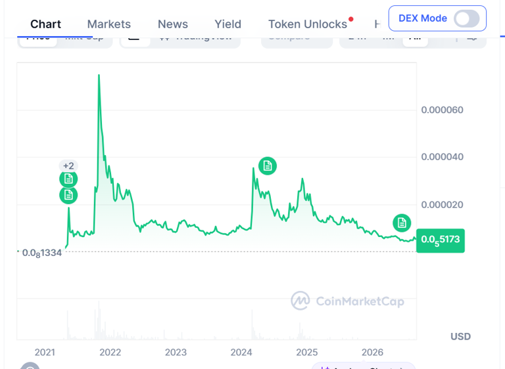Image resolution: width=505 pixels, height=369 pixels.
Task: Open the Token Unlocks tab
Action: [x=308, y=24]
